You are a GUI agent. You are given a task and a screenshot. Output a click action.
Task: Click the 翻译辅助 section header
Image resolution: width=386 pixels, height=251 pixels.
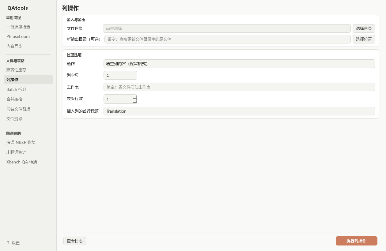pos(13,133)
